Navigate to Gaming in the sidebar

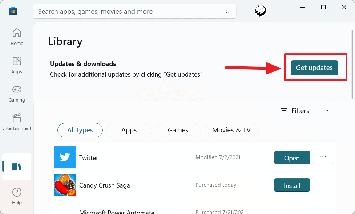pos(17,94)
